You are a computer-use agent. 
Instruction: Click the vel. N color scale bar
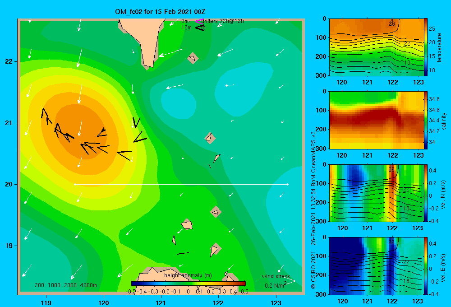(426, 193)
